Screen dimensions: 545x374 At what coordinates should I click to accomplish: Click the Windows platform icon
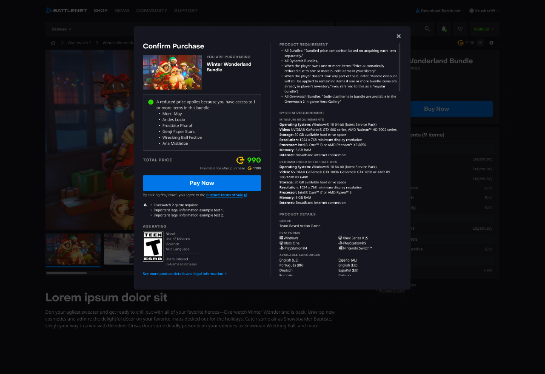click(281, 238)
